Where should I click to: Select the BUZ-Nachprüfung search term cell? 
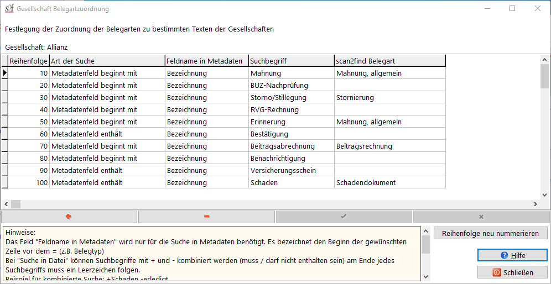[x=291, y=86]
